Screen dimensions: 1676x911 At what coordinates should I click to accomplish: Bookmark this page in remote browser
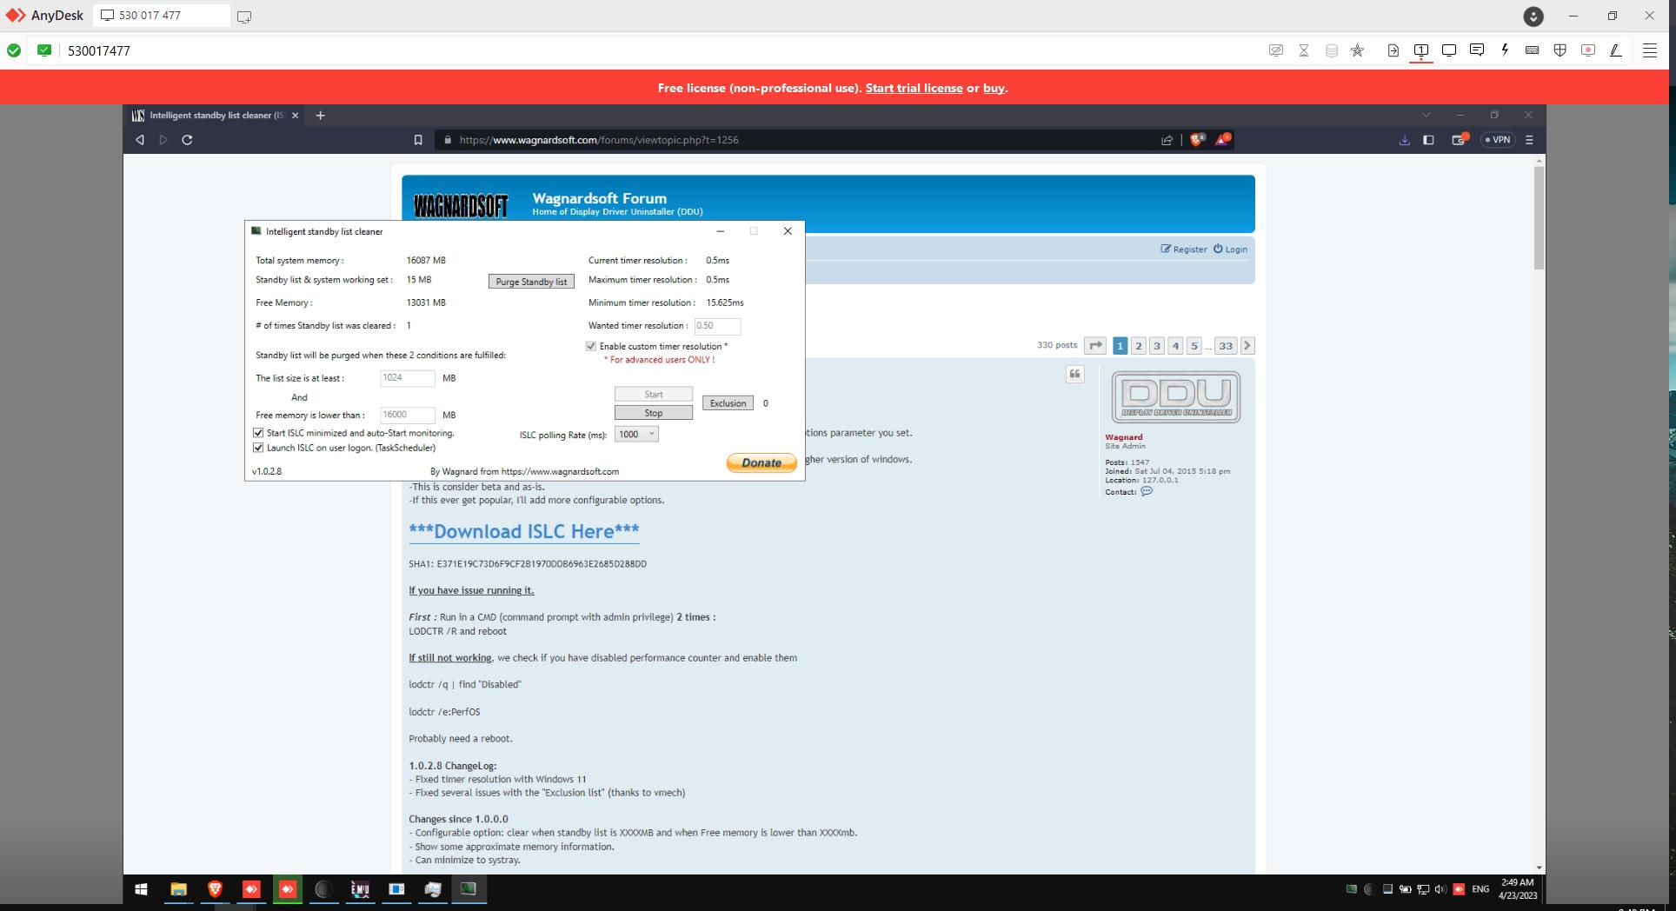tap(418, 140)
